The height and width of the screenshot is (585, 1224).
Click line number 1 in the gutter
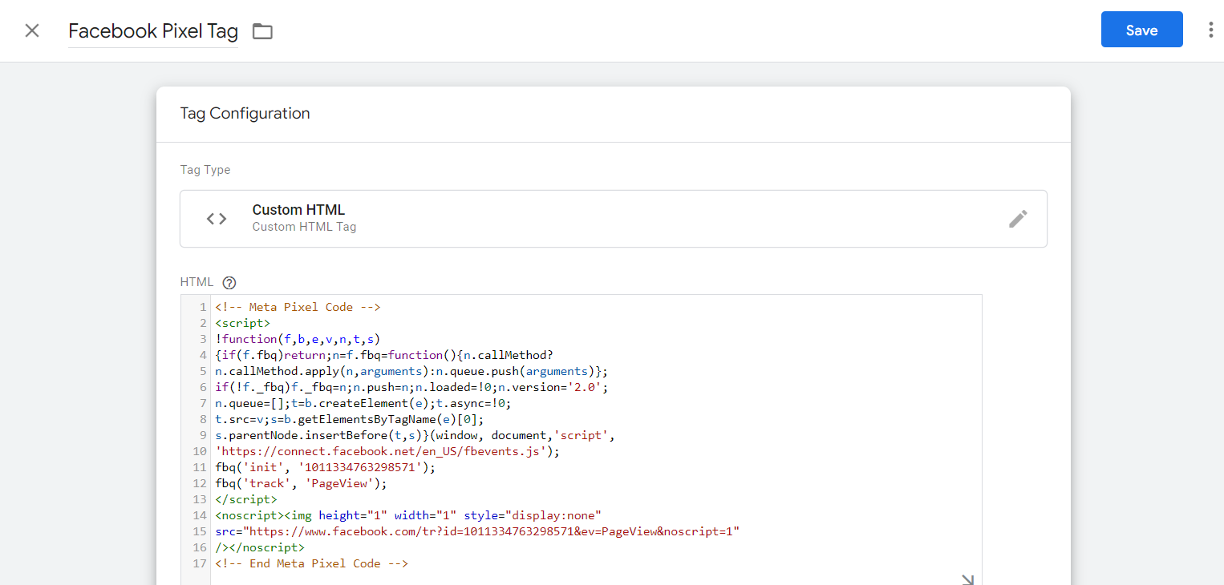(203, 307)
